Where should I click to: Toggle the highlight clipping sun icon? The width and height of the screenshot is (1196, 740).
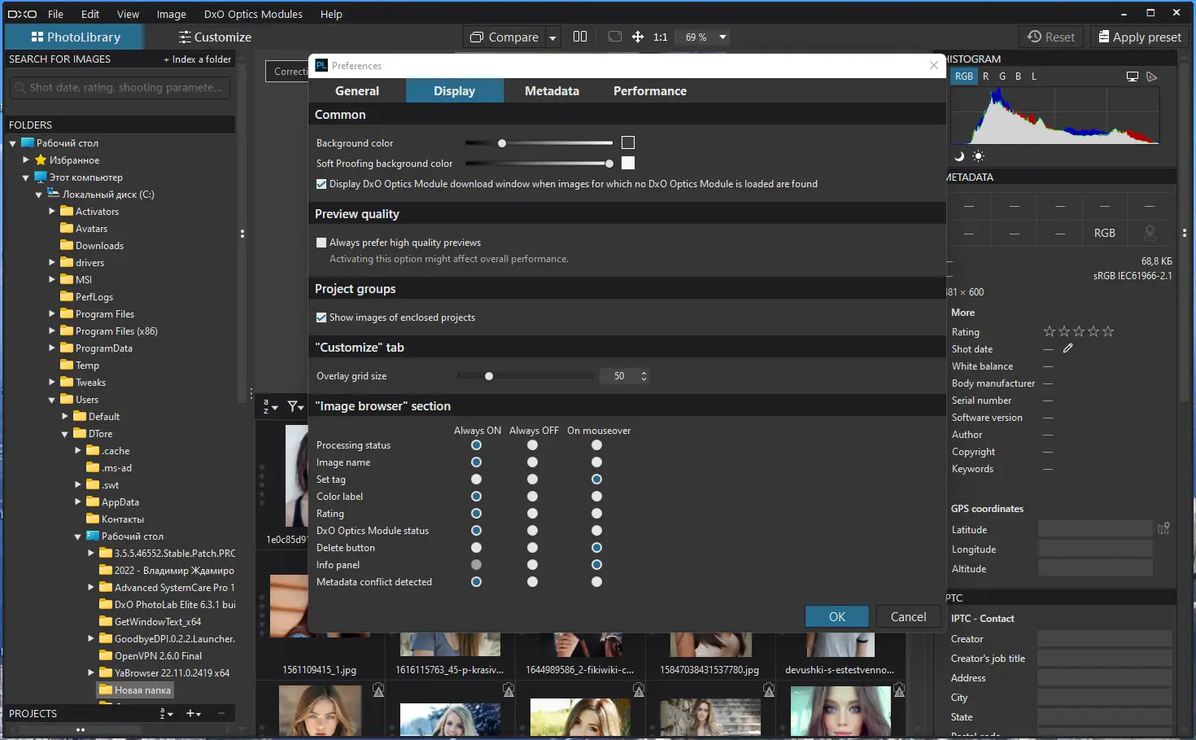[978, 156]
